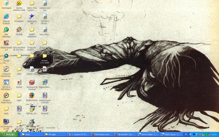219x137 pixels.
Task: Launch the MSN Messenger shortcut
Action: click(x=32, y=122)
